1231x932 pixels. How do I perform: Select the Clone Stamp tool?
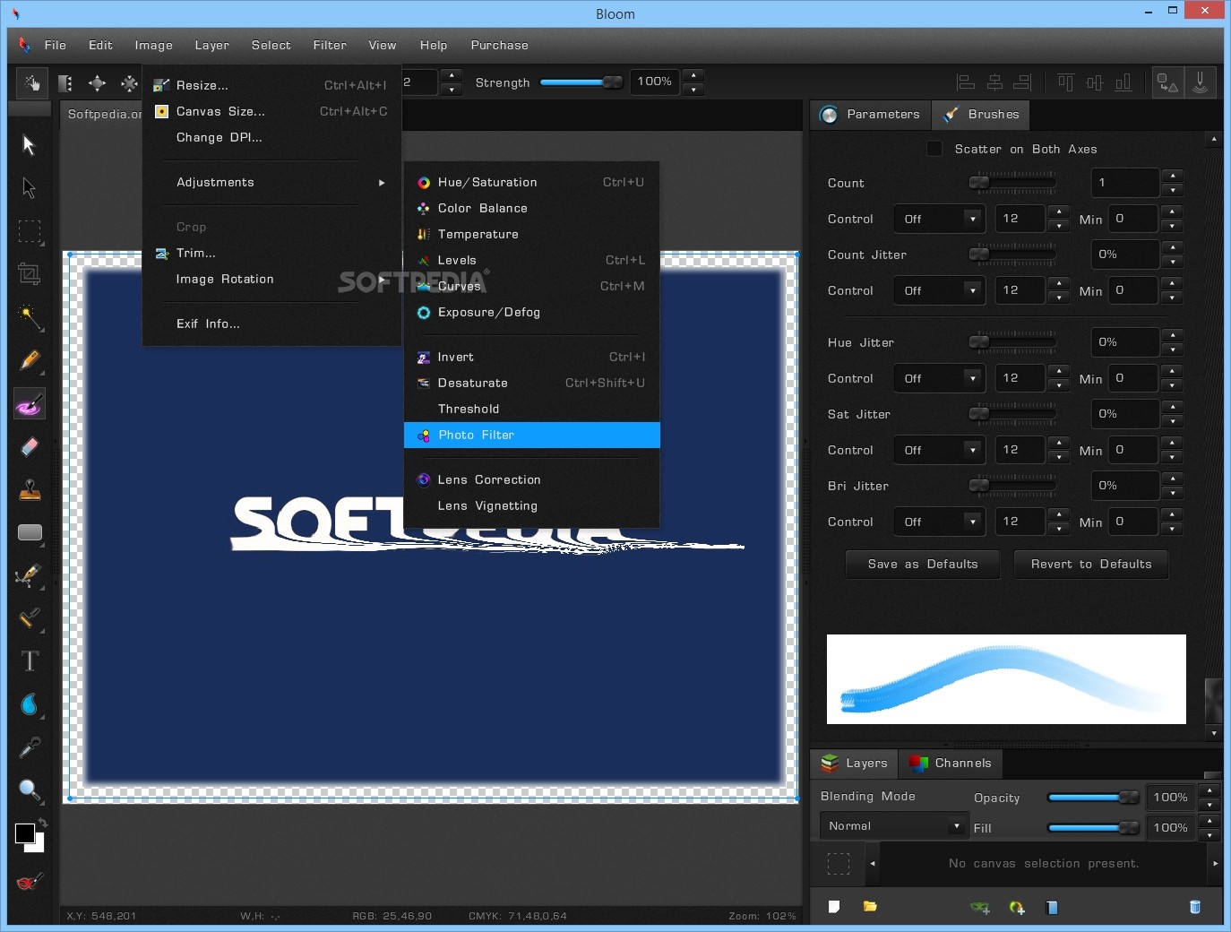coord(30,489)
